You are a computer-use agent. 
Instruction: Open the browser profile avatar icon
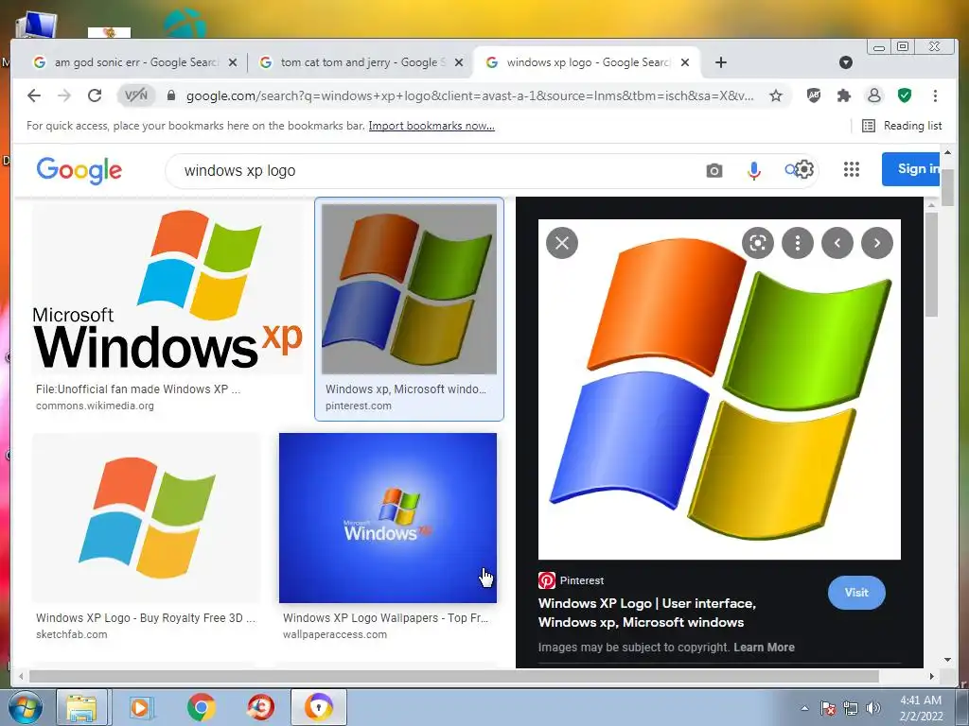[873, 95]
